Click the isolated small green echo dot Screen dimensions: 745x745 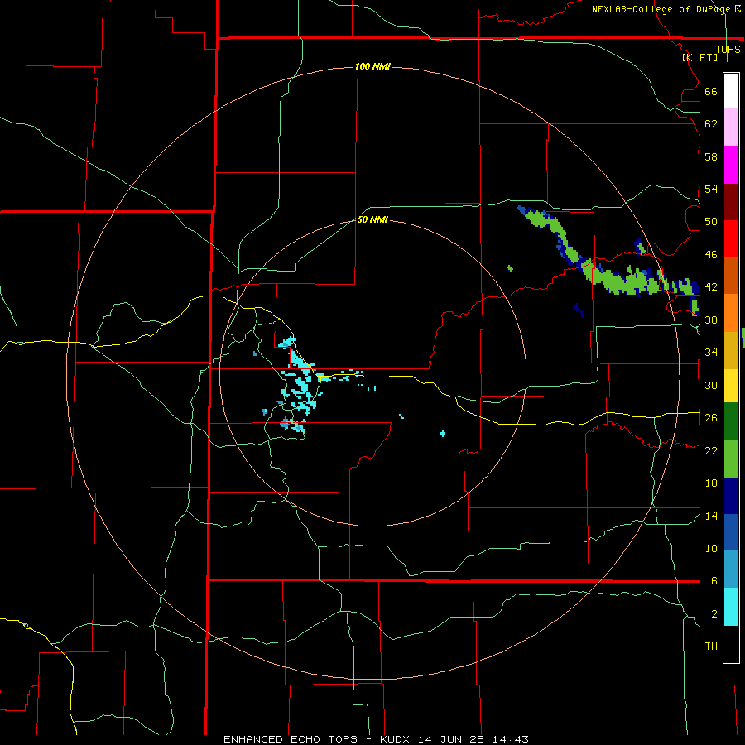(510, 268)
